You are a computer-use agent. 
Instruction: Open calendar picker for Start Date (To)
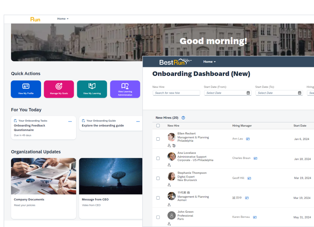point(300,93)
